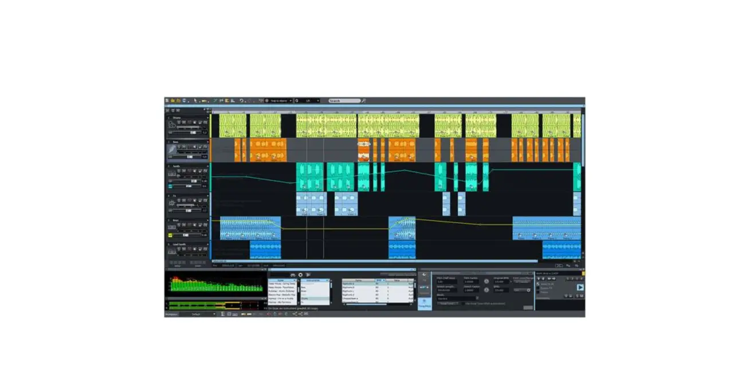Click the Undo arrow icon
The width and height of the screenshot is (753, 391).
pos(242,101)
